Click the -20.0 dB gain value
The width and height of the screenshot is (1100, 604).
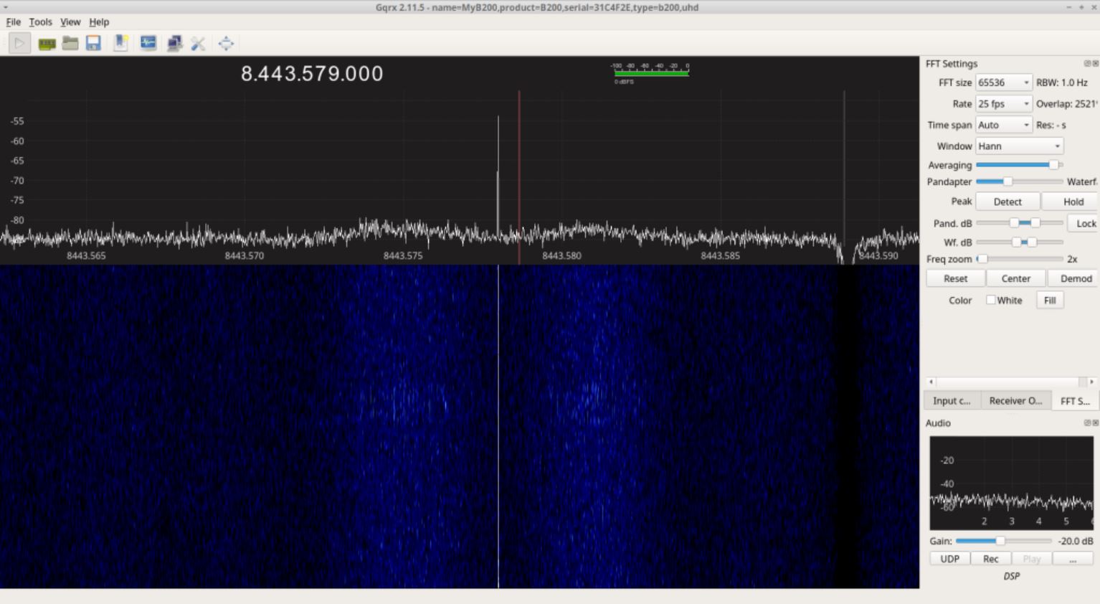[1076, 542]
